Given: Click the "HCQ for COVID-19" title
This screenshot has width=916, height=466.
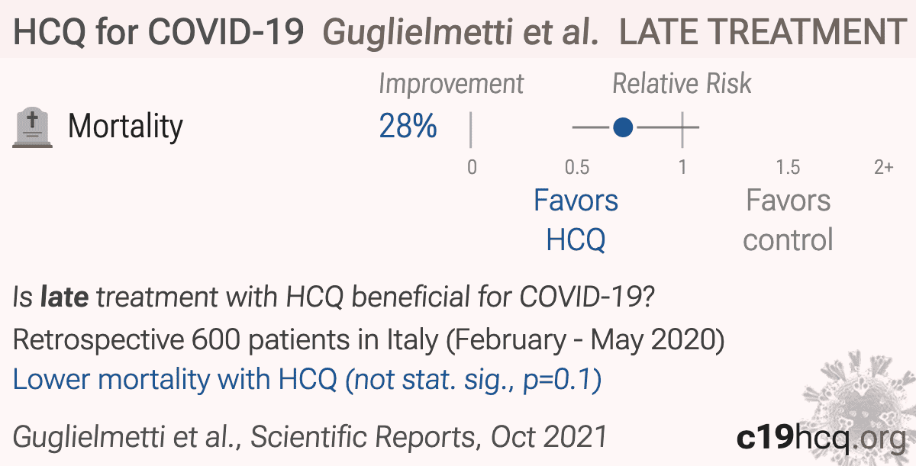Looking at the screenshot, I should (160, 31).
